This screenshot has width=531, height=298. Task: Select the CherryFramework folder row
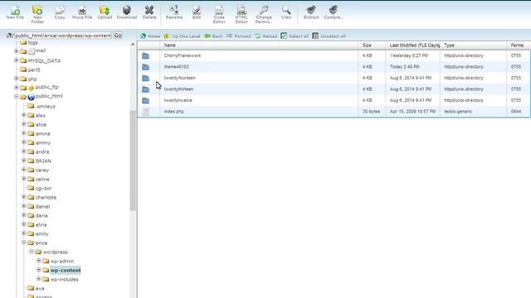point(334,55)
